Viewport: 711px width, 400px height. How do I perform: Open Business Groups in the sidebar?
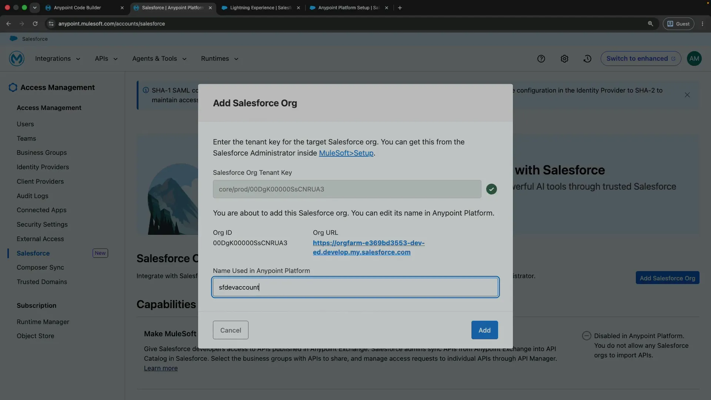[42, 153]
